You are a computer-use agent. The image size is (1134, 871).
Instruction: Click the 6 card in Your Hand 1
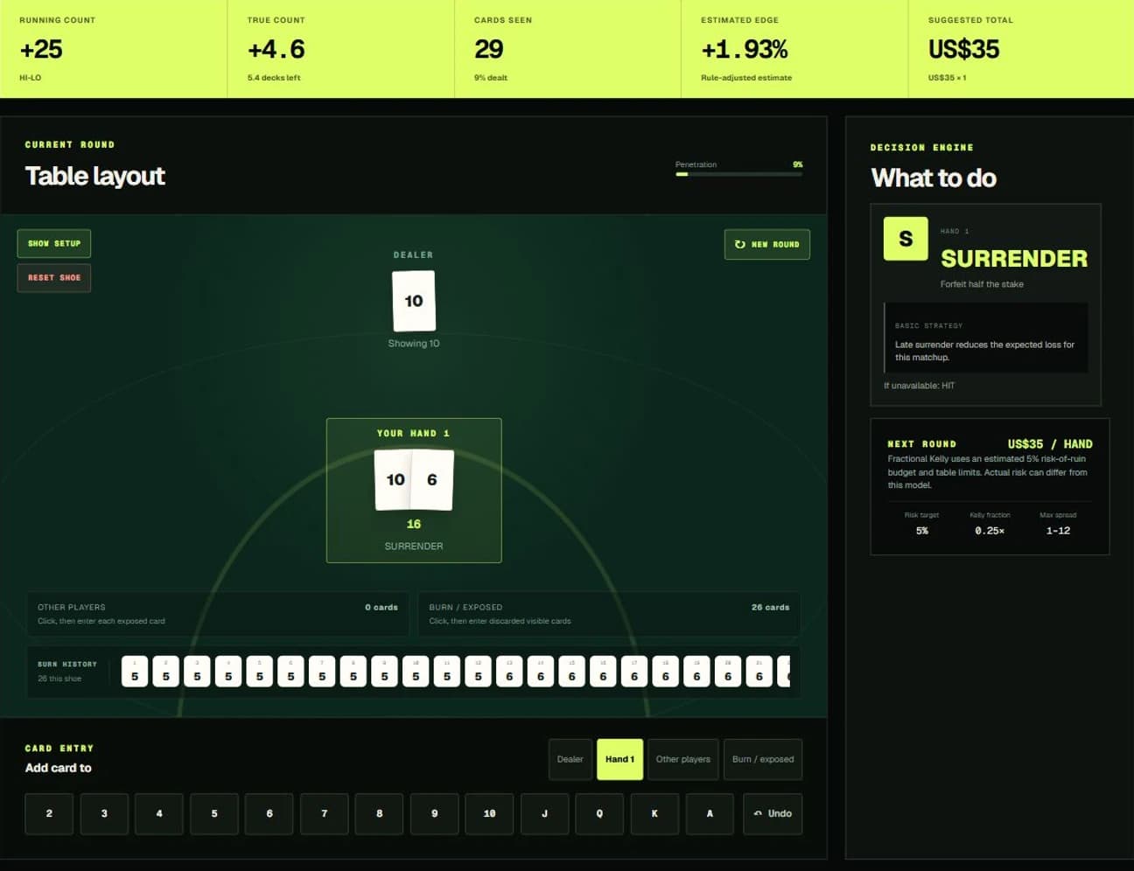[x=432, y=479]
